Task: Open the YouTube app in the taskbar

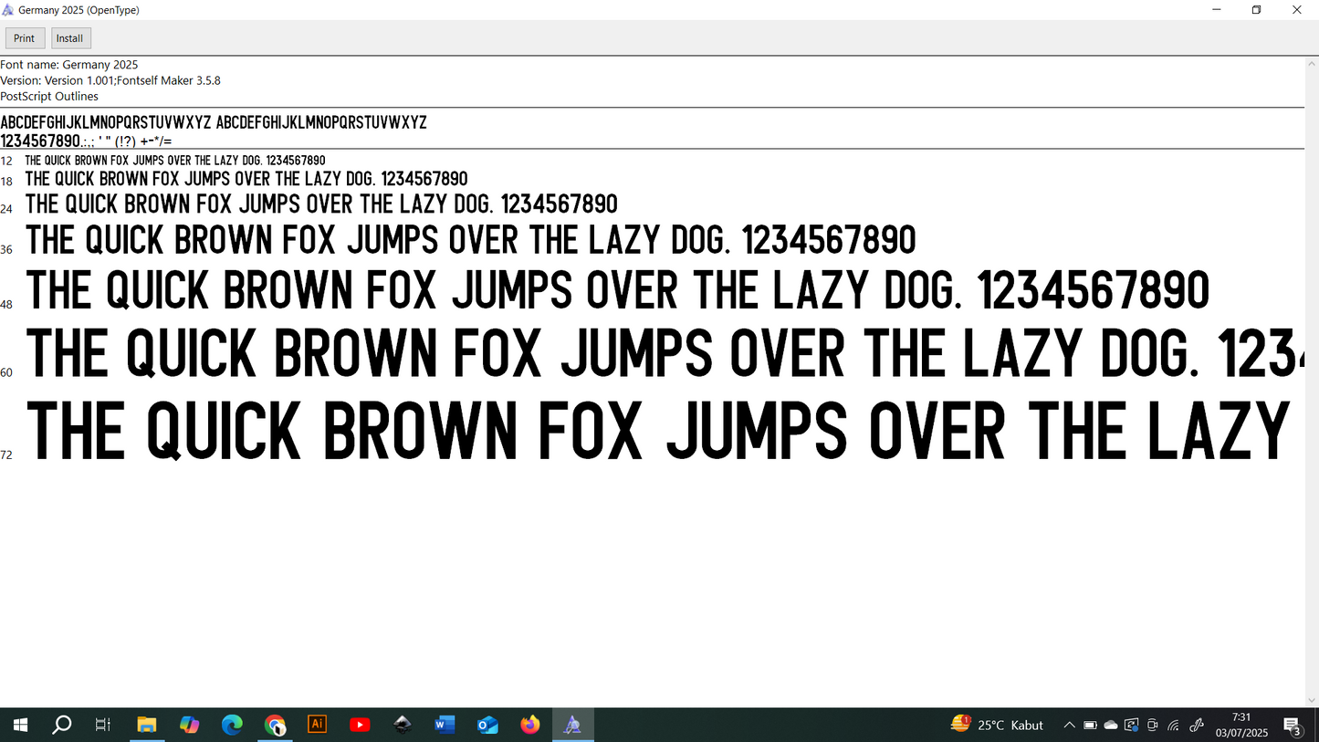Action: click(x=360, y=725)
